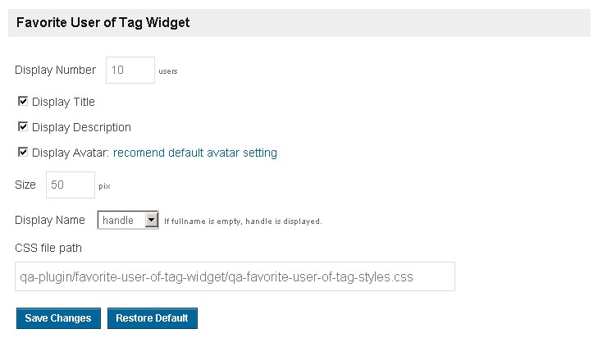Click the avatar Size input field
The image size is (598, 338).
point(71,185)
